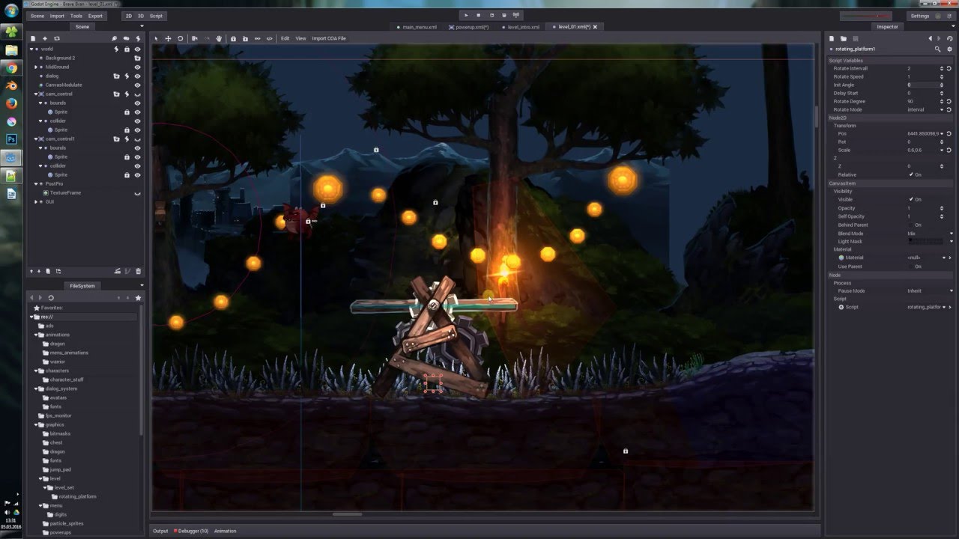Click the replace node icon in Scene panel
This screenshot has width=959, height=539.
(x=57, y=38)
